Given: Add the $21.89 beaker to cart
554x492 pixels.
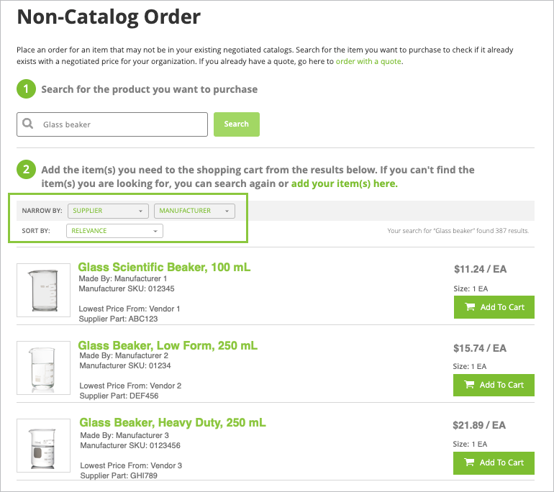Looking at the screenshot, I should 494,463.
